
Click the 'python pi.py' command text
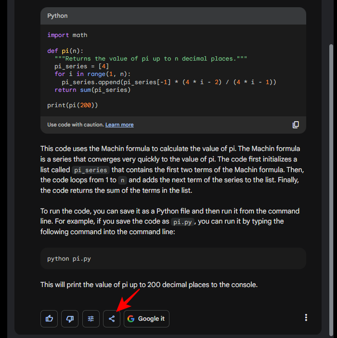click(69, 259)
